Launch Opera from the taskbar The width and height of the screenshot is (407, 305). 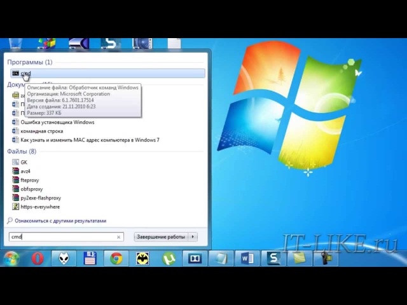point(38,259)
